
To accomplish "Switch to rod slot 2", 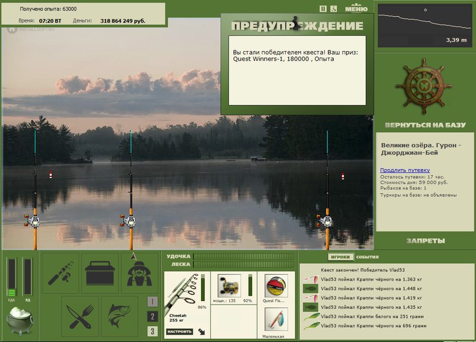I will pyautogui.click(x=152, y=316).
